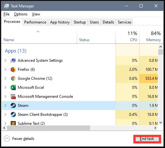Open the Startup tab

click(80, 22)
